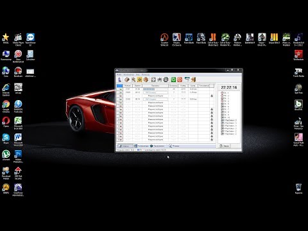Select row 2 header cell in sessions table
308x231 pixels.
119,92
